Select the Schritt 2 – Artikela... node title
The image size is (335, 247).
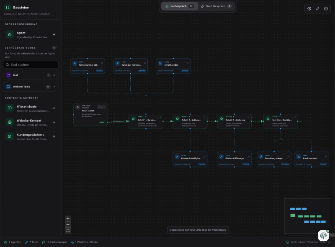191,120
